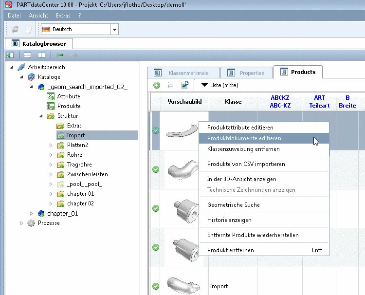Click the Prozesse gear icon
Screen dimensions: 365x295
tap(31, 223)
